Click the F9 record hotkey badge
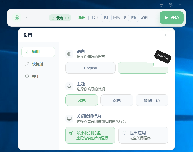This screenshot has height=152, width=193. [x=134, y=18]
